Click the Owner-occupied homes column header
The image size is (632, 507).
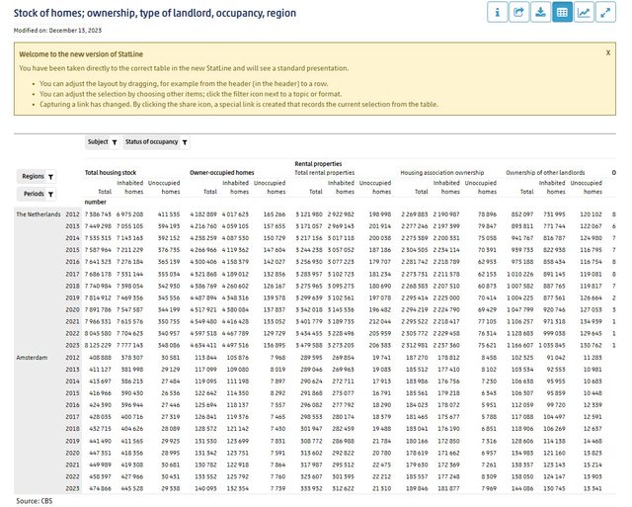pos(223,173)
